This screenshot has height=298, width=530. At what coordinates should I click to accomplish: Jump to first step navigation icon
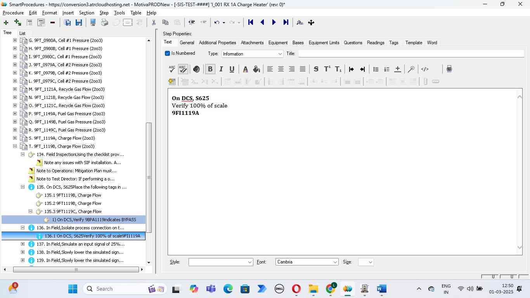251,23
